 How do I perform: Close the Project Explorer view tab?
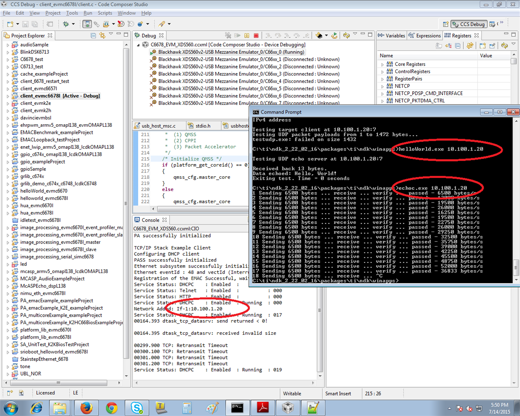[x=50, y=36]
